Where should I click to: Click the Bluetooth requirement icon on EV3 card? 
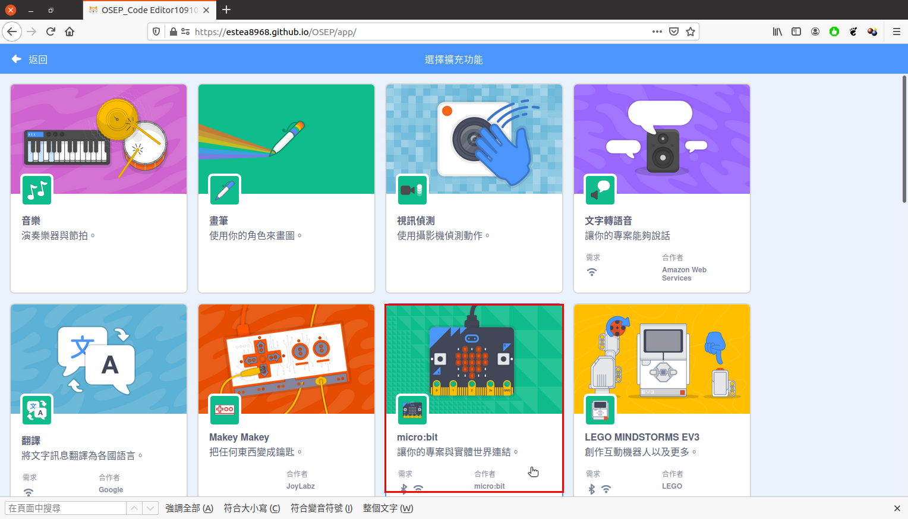[x=591, y=489]
